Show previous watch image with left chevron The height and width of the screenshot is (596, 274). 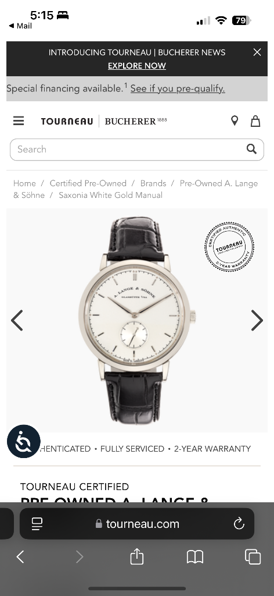[17, 321]
